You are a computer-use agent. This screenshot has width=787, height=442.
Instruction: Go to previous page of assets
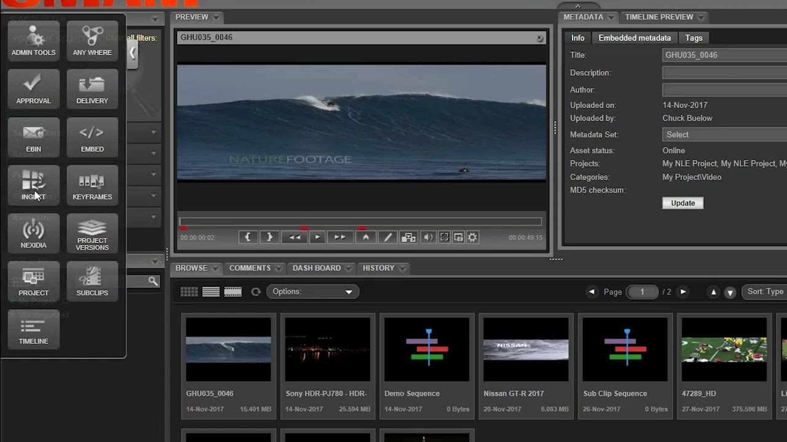591,292
